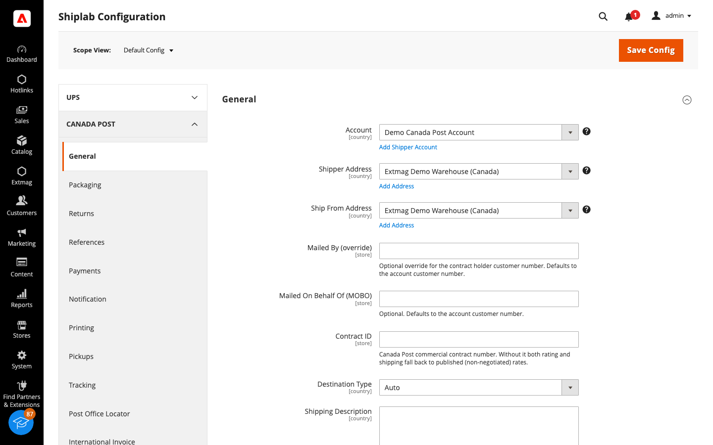Show help tooltip for Shipper Address
The image size is (713, 445).
(x=587, y=171)
